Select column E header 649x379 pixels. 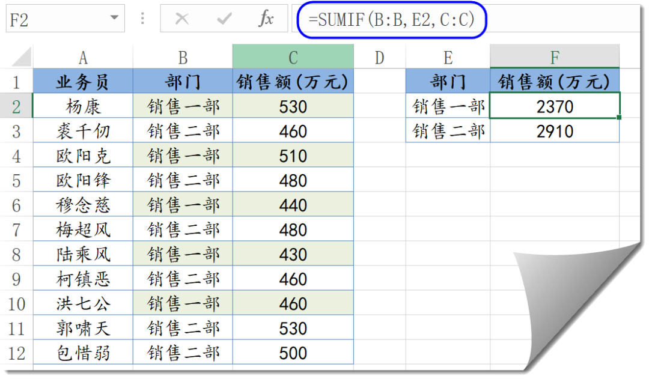click(448, 57)
